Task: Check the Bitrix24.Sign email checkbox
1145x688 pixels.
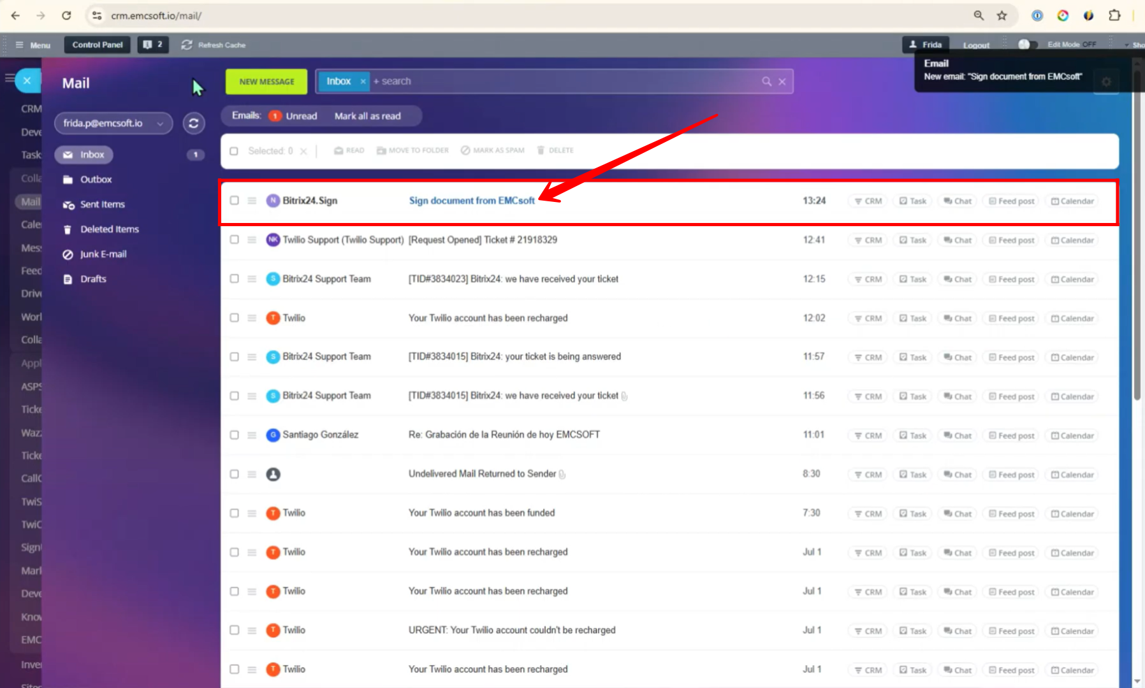Action: click(234, 201)
